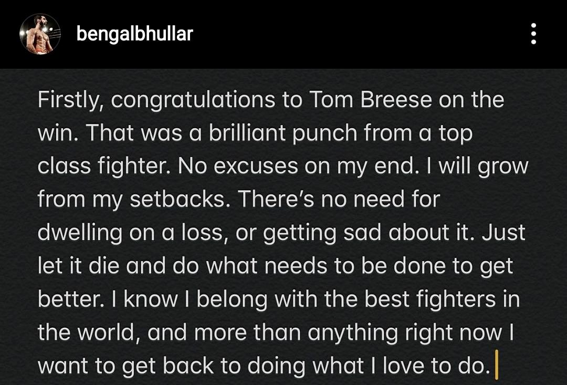Click the name 'Tom Breese' in post

pos(370,99)
